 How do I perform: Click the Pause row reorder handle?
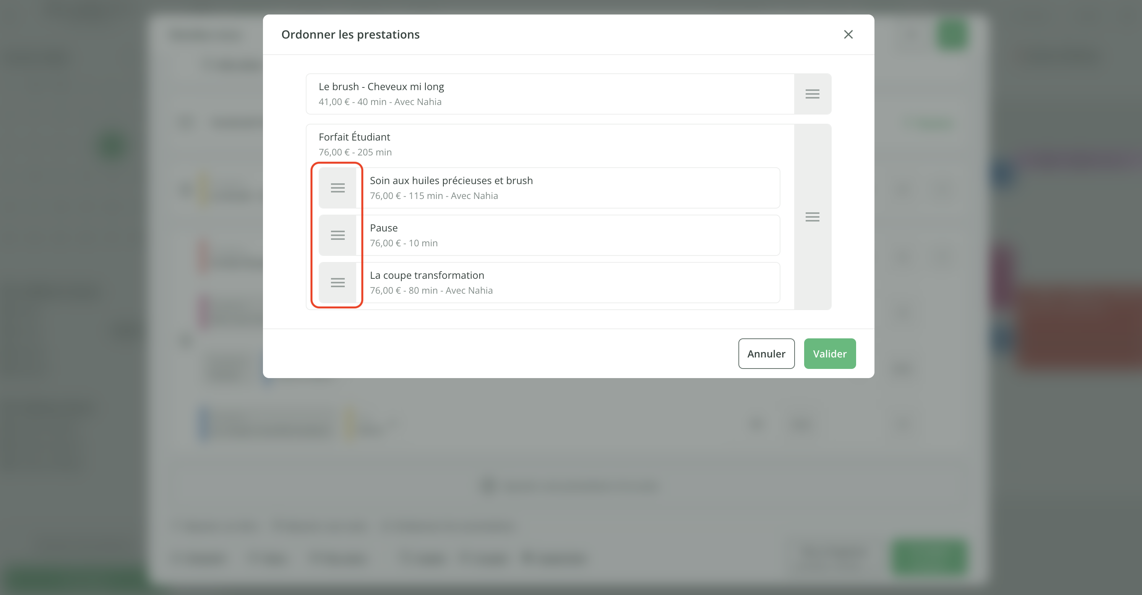[x=337, y=235]
